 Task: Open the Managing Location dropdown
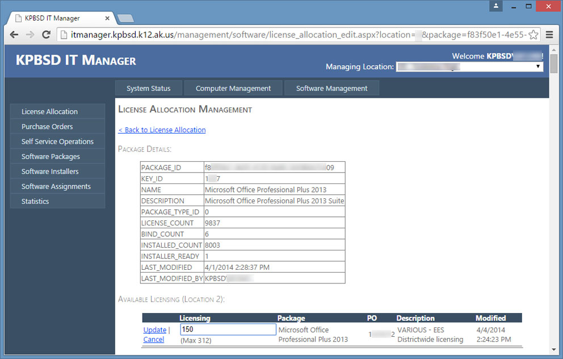pos(469,66)
